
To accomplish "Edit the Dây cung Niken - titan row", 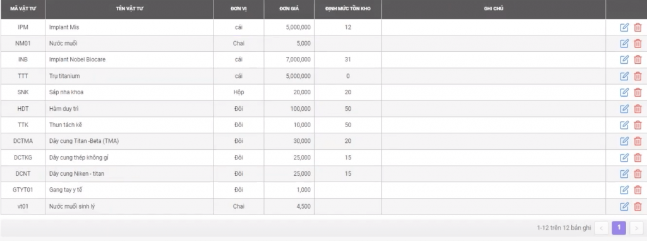I will (624, 173).
